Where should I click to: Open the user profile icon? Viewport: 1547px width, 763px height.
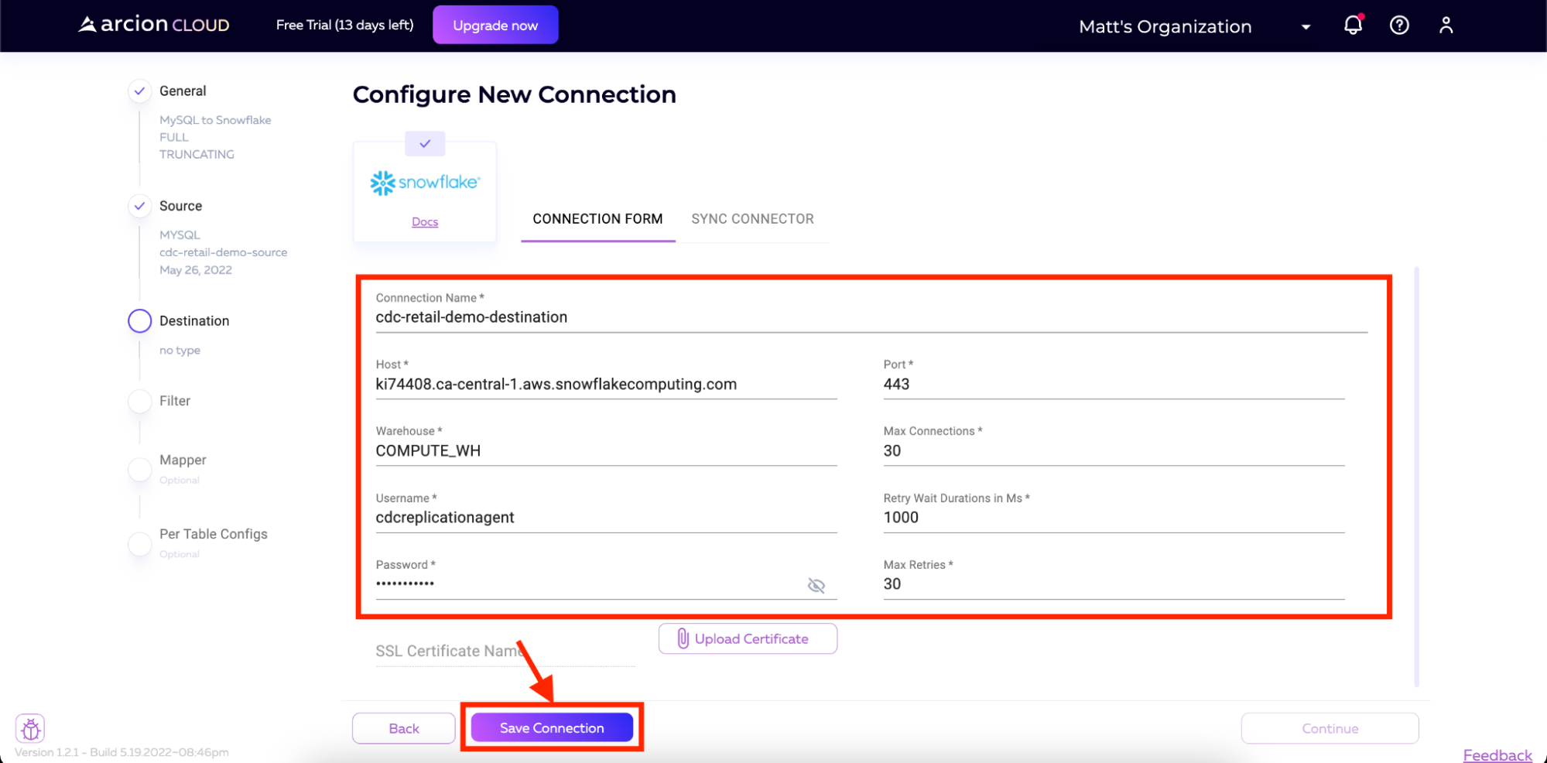click(1446, 26)
